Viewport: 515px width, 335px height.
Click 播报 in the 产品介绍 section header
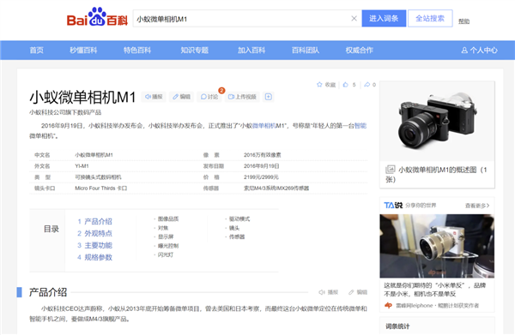pos(328,292)
